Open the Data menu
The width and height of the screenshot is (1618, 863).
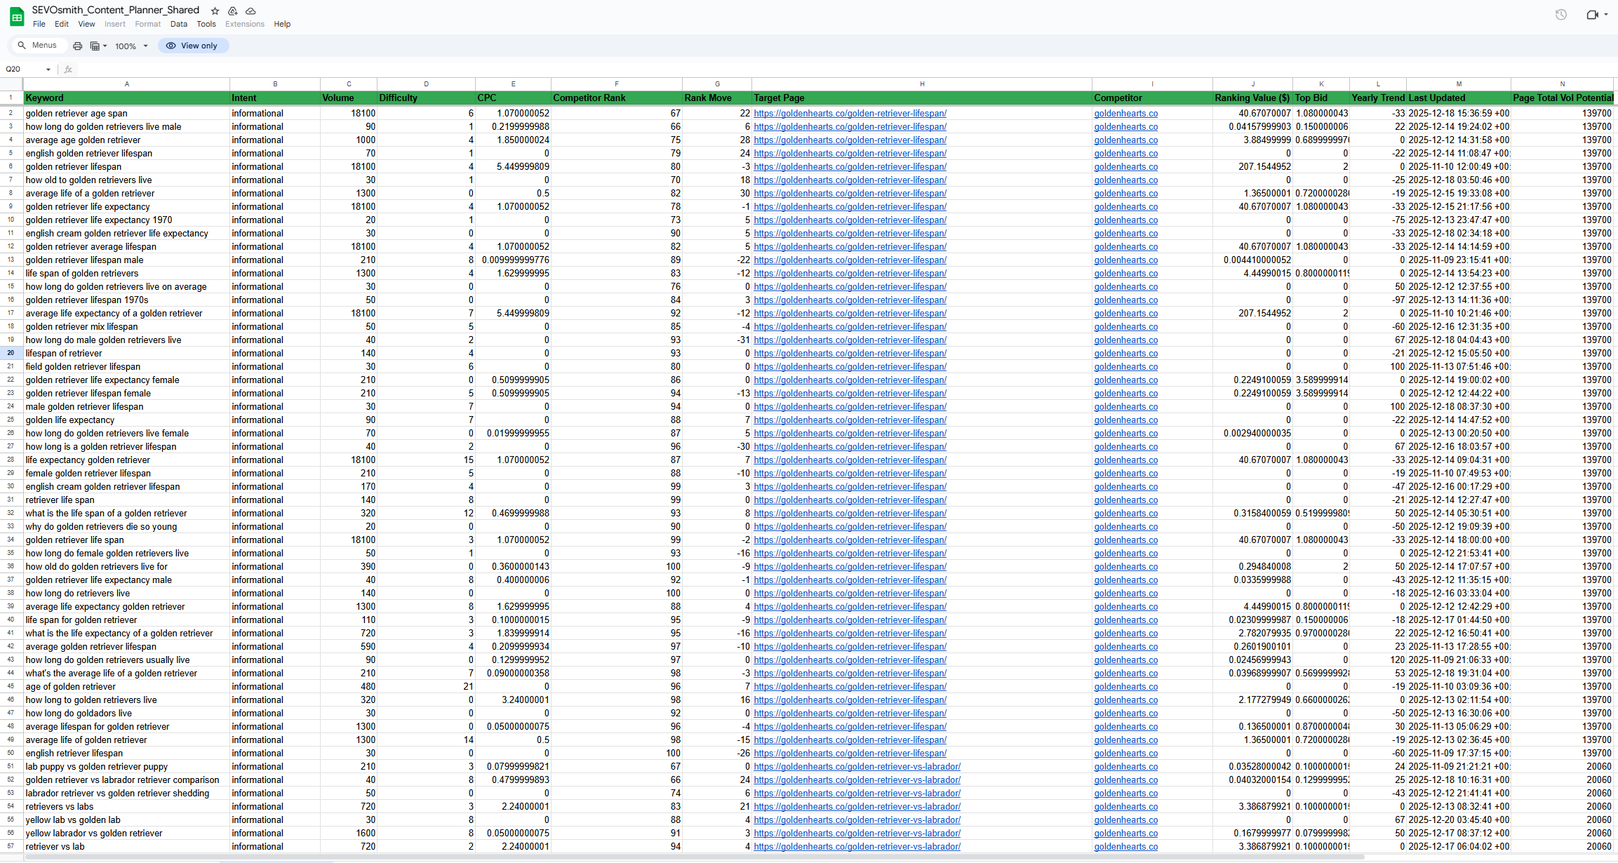click(x=179, y=24)
